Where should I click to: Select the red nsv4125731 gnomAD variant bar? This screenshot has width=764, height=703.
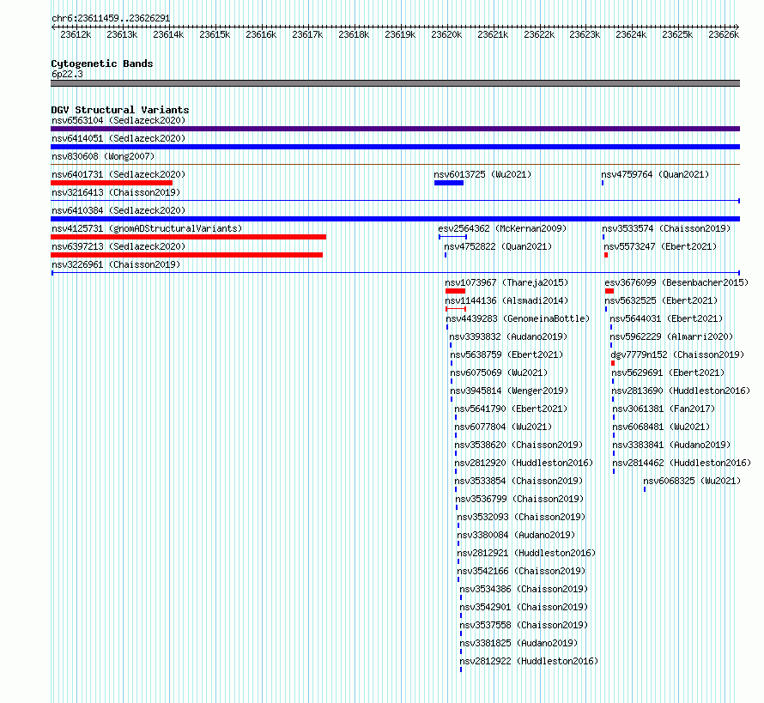[x=189, y=237]
